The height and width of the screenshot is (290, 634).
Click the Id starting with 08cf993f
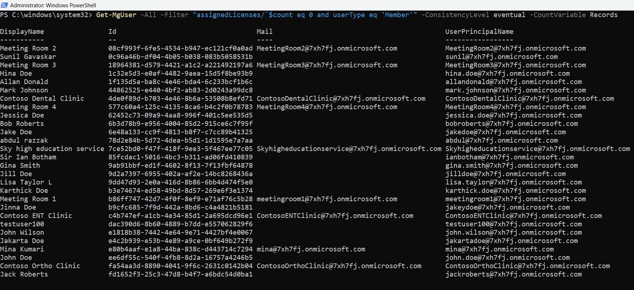coord(181,48)
